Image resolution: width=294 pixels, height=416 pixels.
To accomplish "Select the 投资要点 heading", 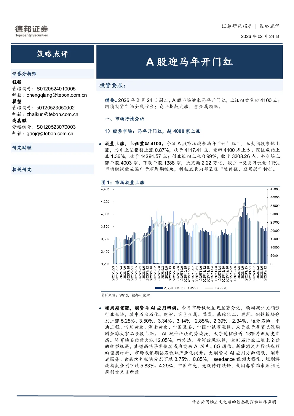I will [x=112, y=86].
